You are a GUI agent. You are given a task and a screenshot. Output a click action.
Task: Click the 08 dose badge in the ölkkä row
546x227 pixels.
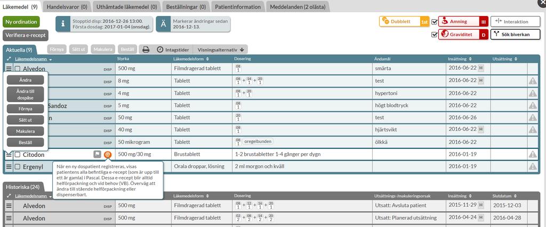(x=238, y=141)
